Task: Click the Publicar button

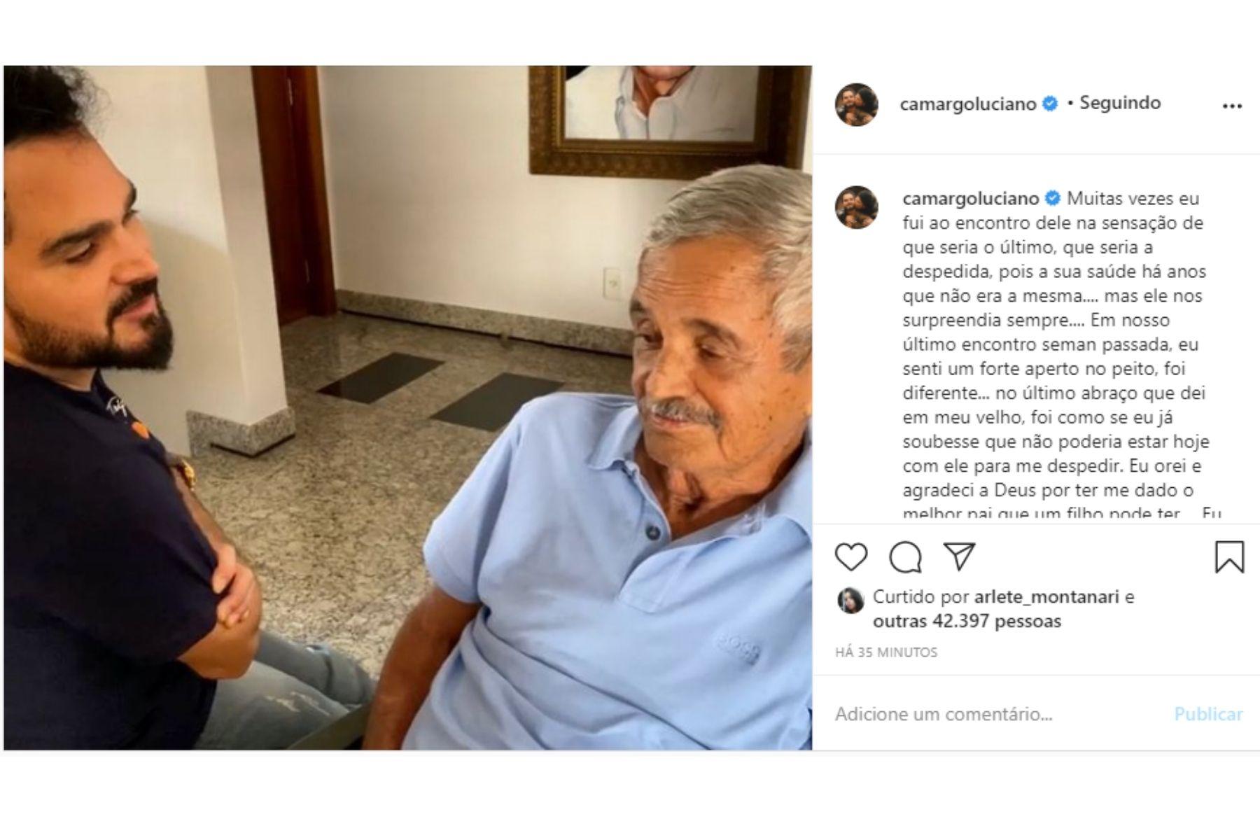Action: [1208, 714]
